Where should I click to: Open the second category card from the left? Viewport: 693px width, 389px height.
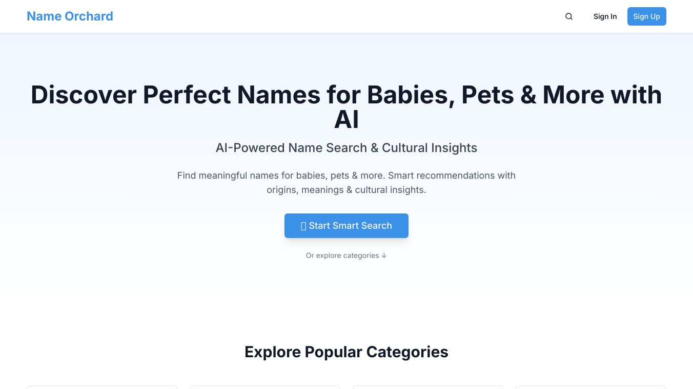265,387
